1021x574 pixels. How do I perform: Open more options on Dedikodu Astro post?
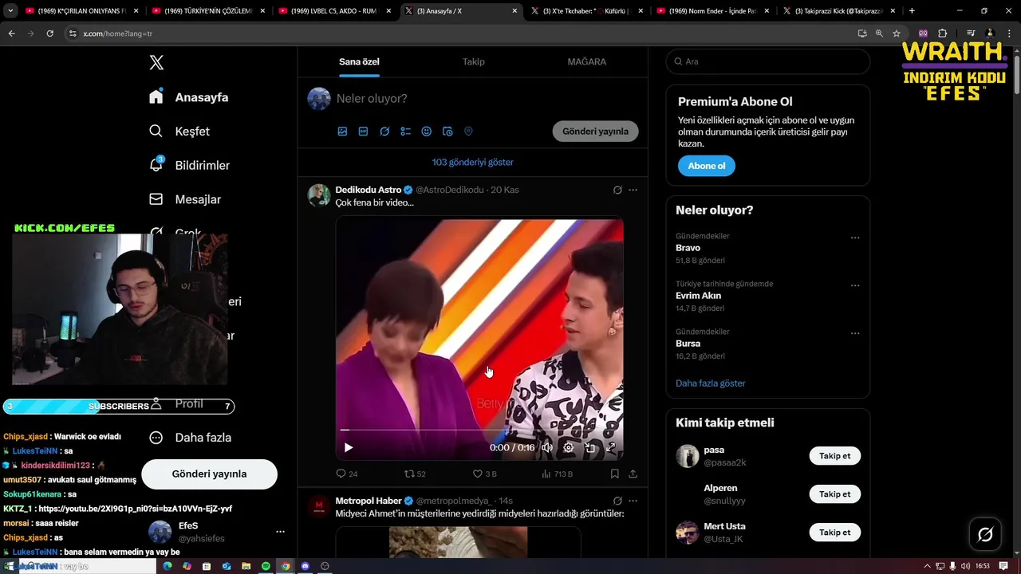(x=633, y=190)
